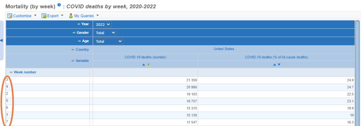Open the Year dropdown showing 2022
Viewport: 361px width, 126px height.
pos(102,24)
